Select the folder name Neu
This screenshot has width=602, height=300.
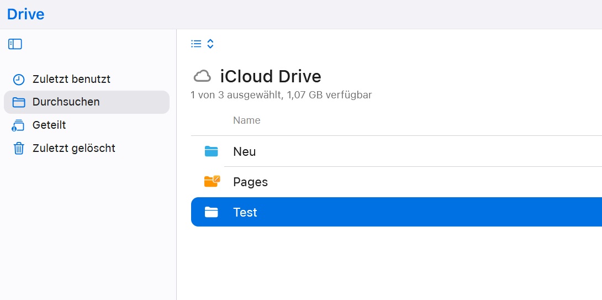pyautogui.click(x=244, y=152)
